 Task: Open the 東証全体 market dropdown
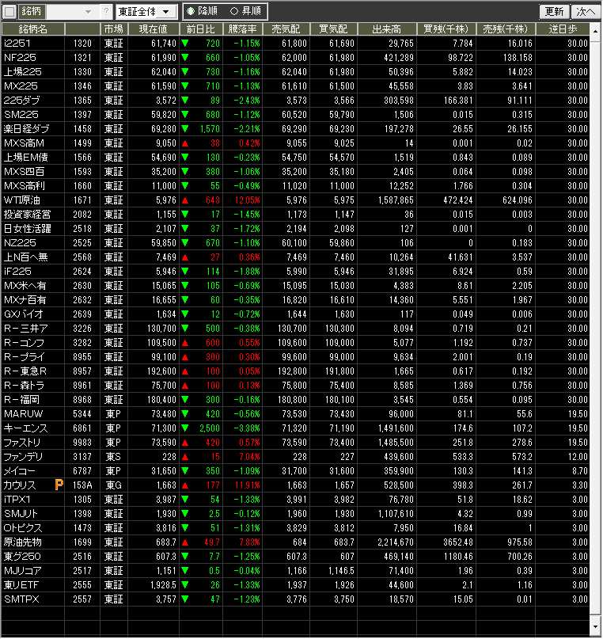(x=146, y=12)
